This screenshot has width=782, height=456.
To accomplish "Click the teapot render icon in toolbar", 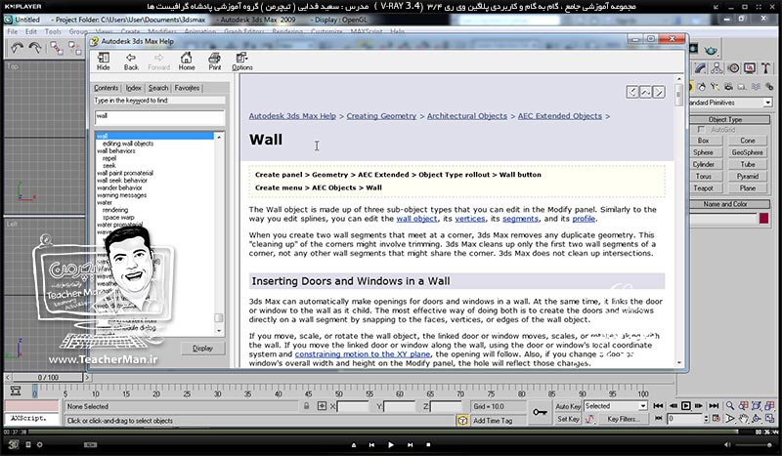I will [x=712, y=50].
